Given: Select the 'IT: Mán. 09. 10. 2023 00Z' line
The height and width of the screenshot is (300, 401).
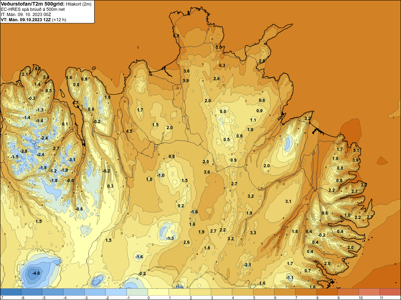Looking at the screenshot, I should coord(26,14).
